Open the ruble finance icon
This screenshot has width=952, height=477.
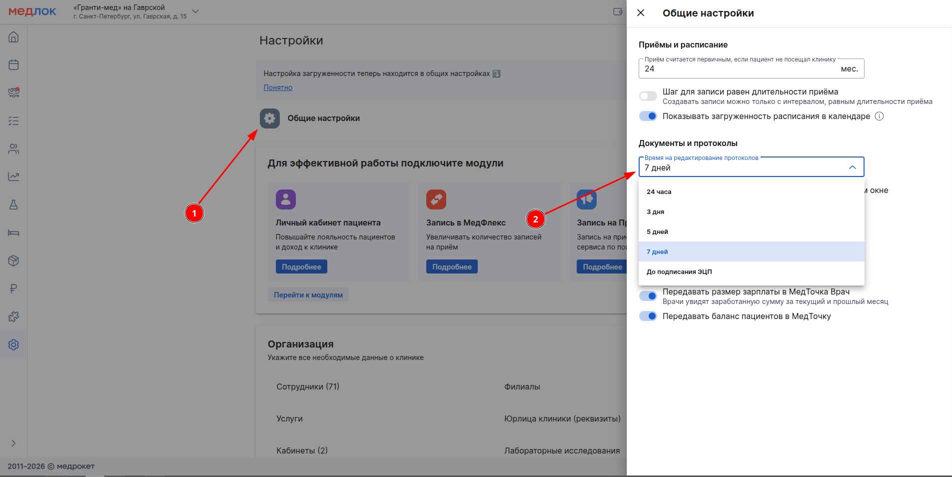click(x=13, y=288)
